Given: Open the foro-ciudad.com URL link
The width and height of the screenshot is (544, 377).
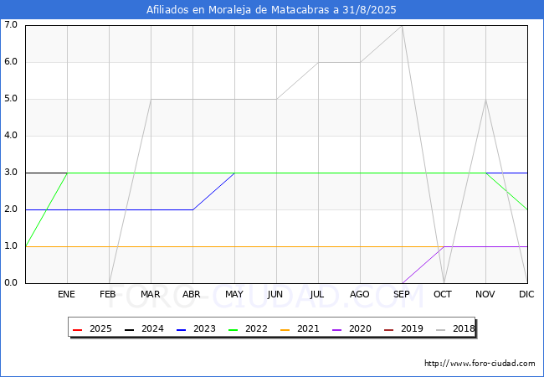Looking at the screenshot, I should [480, 364].
